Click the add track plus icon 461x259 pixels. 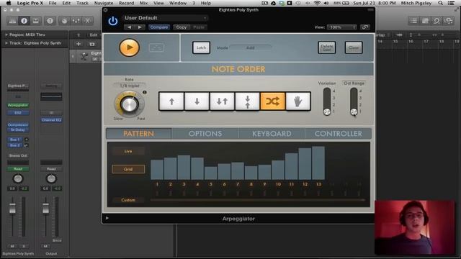(x=79, y=44)
